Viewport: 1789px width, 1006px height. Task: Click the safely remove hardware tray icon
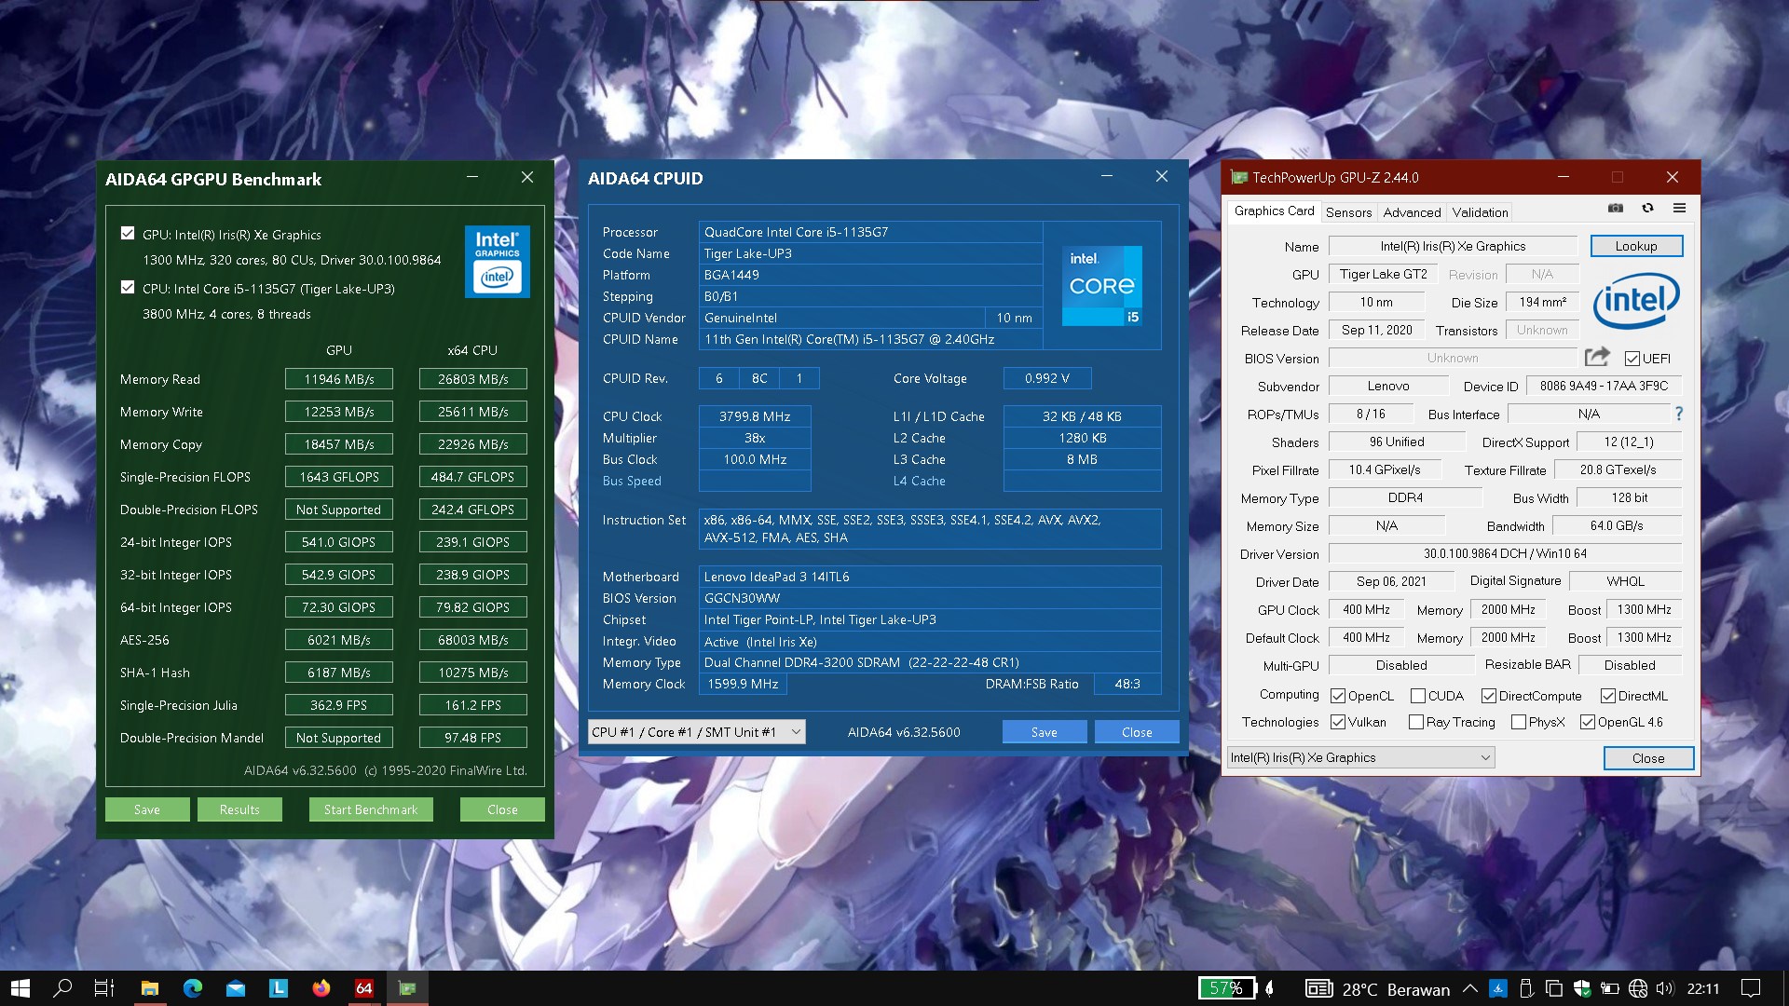click(x=1525, y=988)
